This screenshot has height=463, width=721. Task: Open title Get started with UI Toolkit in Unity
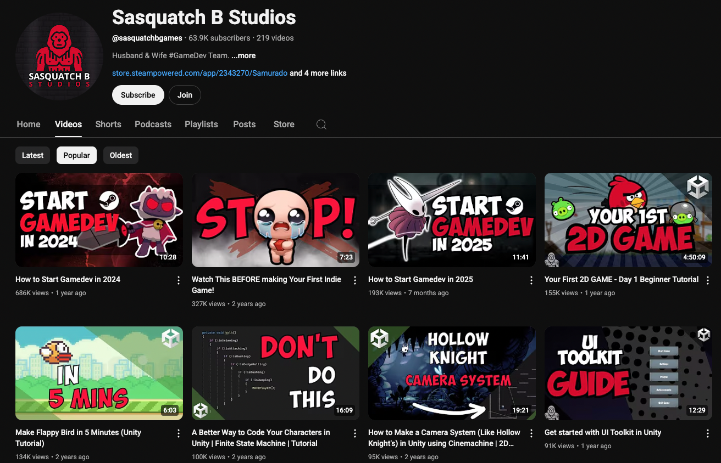(603, 432)
